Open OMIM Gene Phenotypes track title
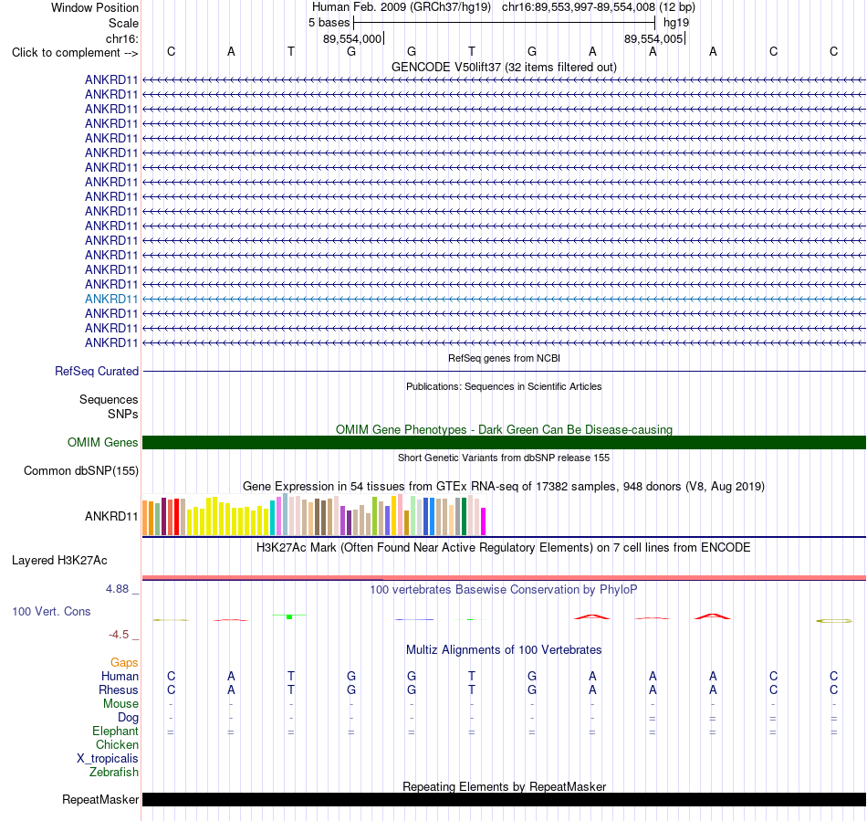 tap(504, 429)
